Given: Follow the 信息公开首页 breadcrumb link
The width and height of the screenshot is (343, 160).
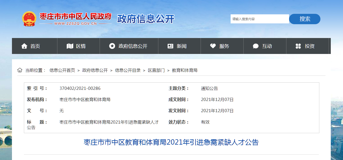Looking at the screenshot, I should coord(62,70).
